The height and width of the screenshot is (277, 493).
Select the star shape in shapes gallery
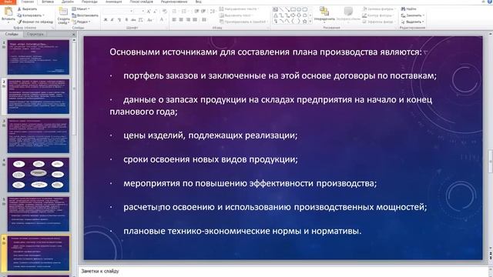[305, 22]
